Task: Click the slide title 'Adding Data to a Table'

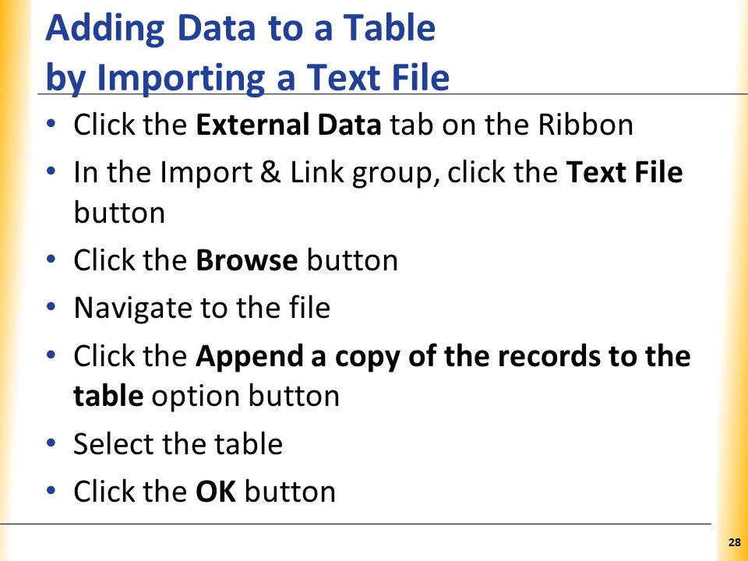Action: [241, 30]
